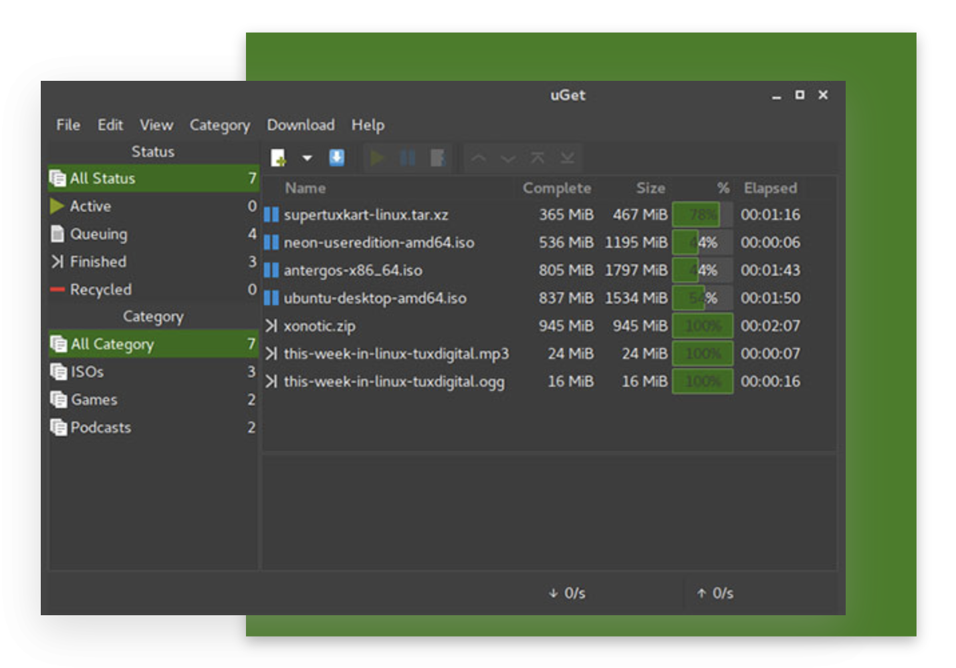Sort by the Elapsed column header
The image size is (956, 668).
point(770,188)
